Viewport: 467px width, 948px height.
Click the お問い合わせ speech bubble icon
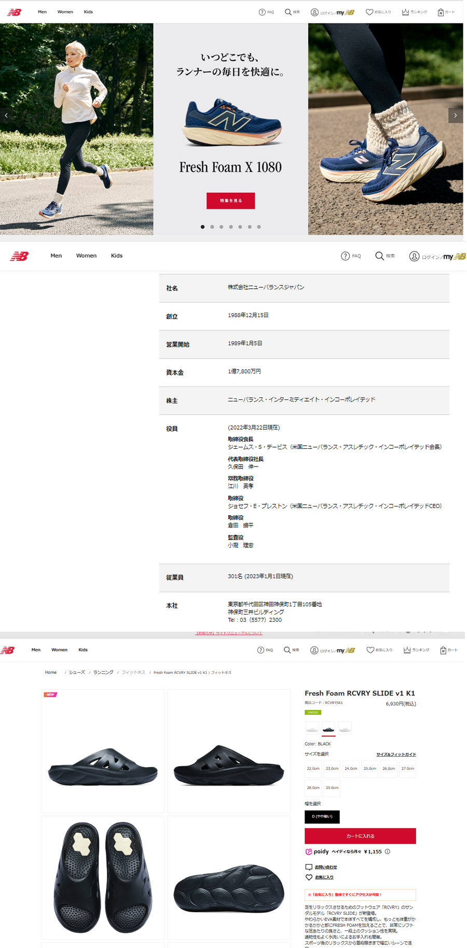(309, 867)
